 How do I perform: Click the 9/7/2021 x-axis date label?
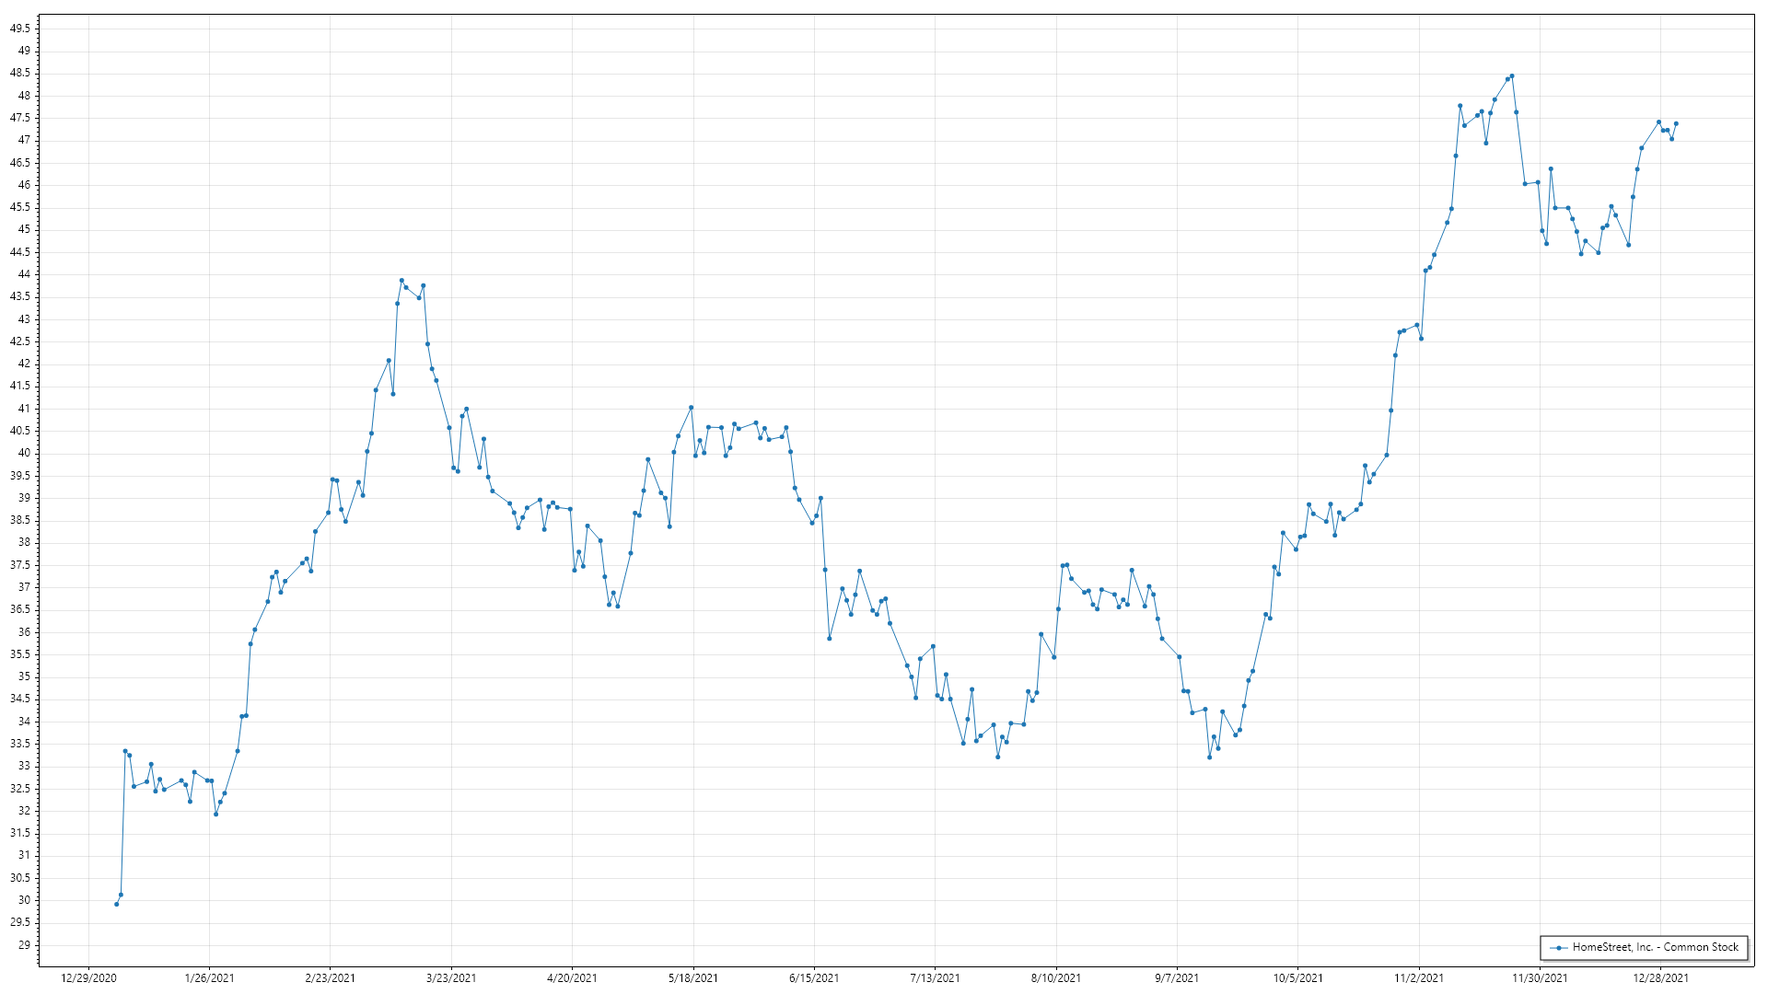[1177, 978]
